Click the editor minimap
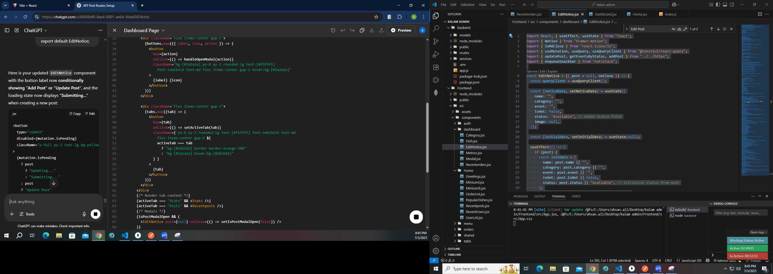The height and width of the screenshot is (274, 773). pos(755,100)
